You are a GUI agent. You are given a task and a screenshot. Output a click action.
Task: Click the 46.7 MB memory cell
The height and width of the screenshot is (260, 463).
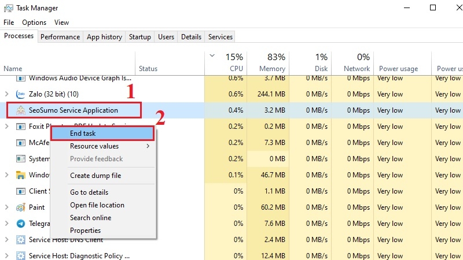tap(273, 175)
